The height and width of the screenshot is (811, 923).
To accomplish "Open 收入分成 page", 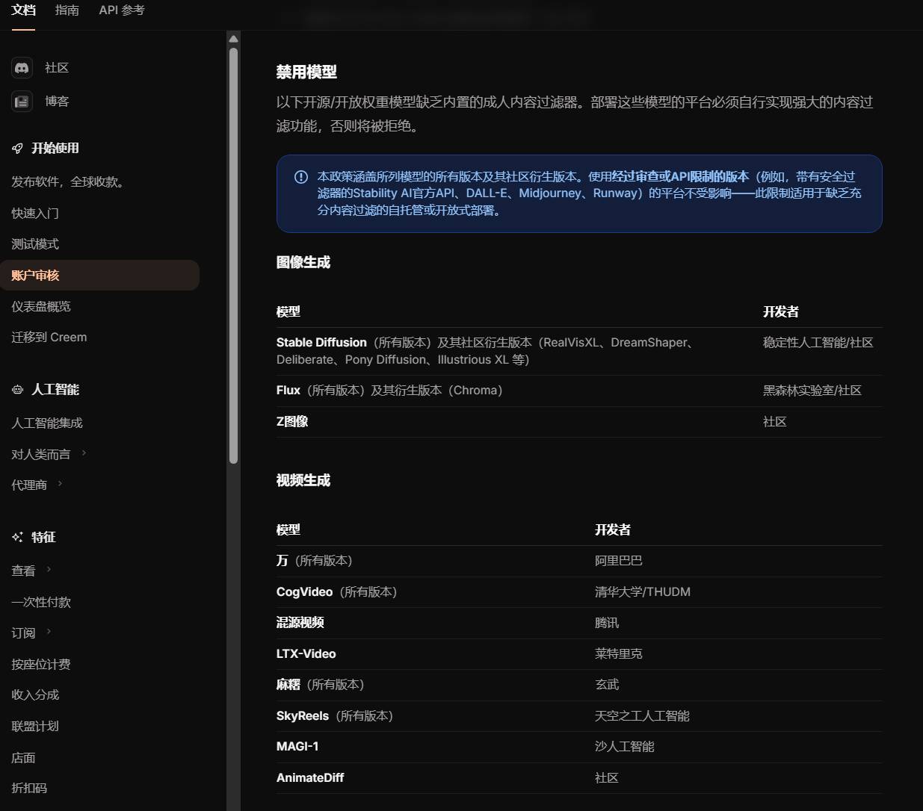I will (x=35, y=695).
